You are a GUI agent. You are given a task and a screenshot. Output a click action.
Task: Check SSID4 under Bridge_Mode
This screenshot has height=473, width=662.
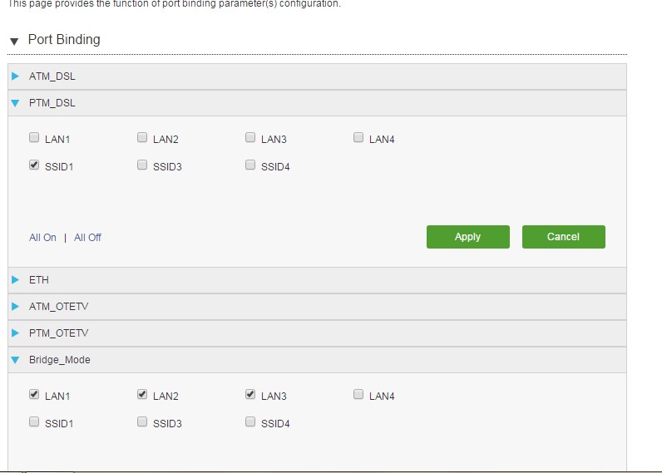(x=250, y=421)
